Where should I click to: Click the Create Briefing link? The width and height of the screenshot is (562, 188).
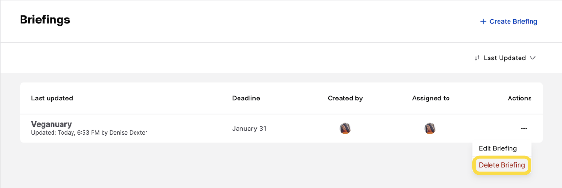pos(513,21)
